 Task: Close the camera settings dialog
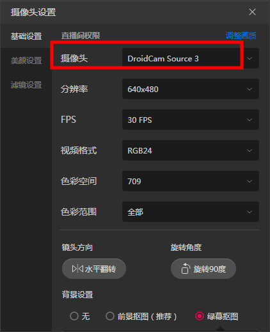252,12
